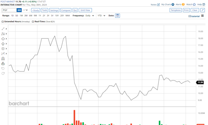This screenshot has height=125, width=208.
Task: Expand measurement tool options chevron
Action: click(x=6, y=53)
